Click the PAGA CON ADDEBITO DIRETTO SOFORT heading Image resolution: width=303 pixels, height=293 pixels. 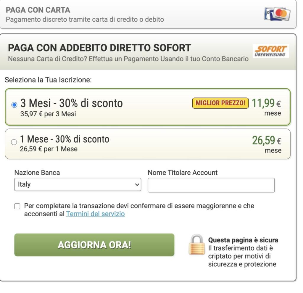point(99,48)
